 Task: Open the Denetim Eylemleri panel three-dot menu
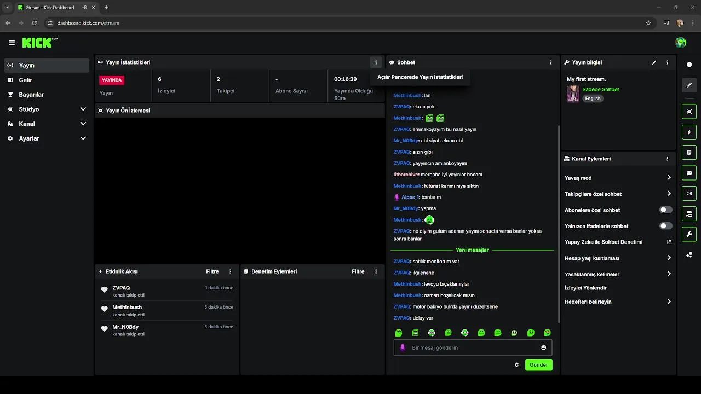tap(376, 271)
